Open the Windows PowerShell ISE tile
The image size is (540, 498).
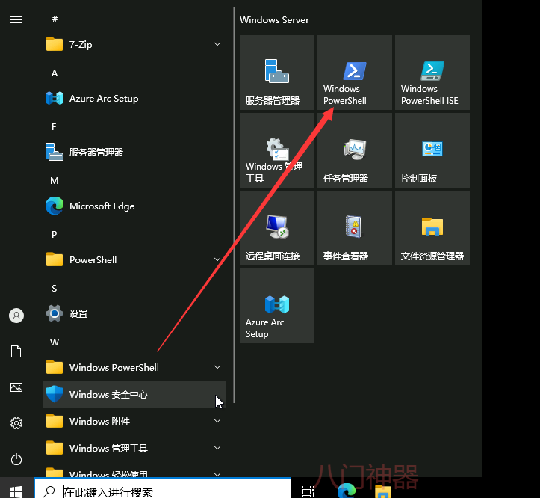pyautogui.click(x=432, y=73)
